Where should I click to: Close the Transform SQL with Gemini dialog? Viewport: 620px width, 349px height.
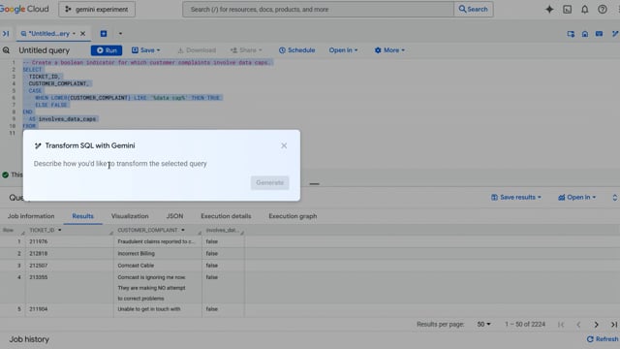coord(284,145)
